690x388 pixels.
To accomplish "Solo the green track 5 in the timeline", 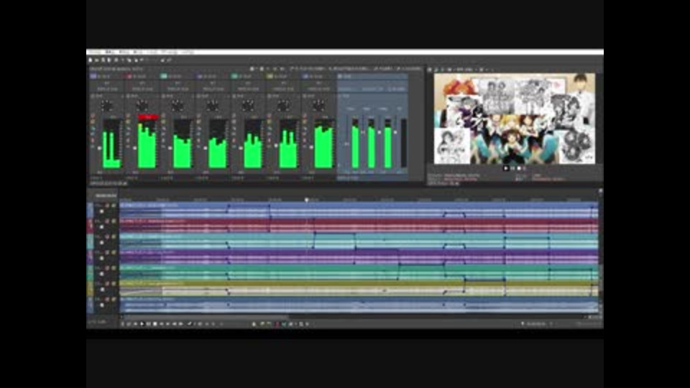I will coord(114,268).
